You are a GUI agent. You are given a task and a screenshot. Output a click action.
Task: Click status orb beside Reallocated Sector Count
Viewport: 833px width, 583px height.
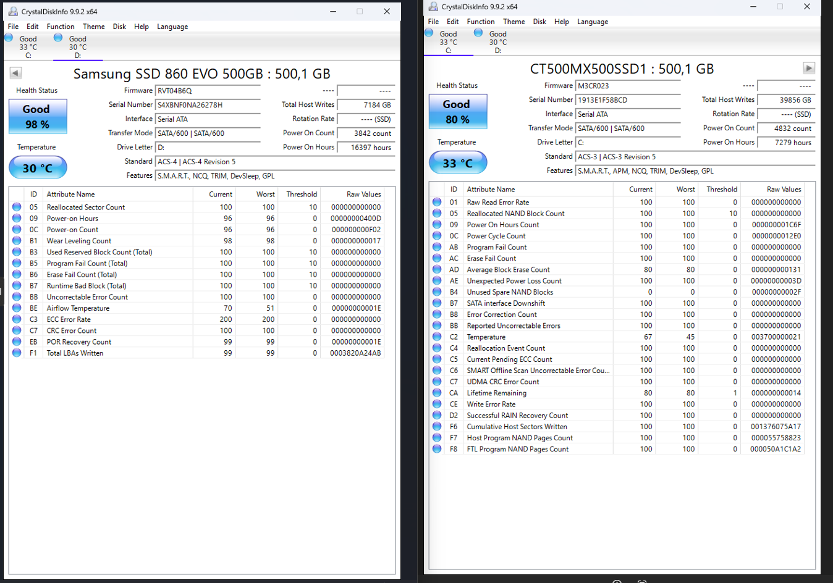[17, 208]
